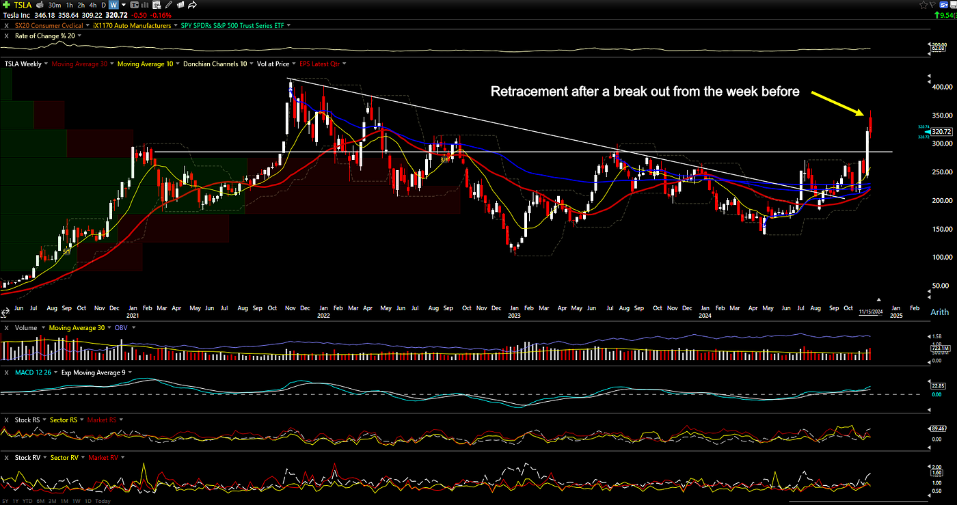Click the share arrow icon
957x505 pixels.
[x=193, y=5]
